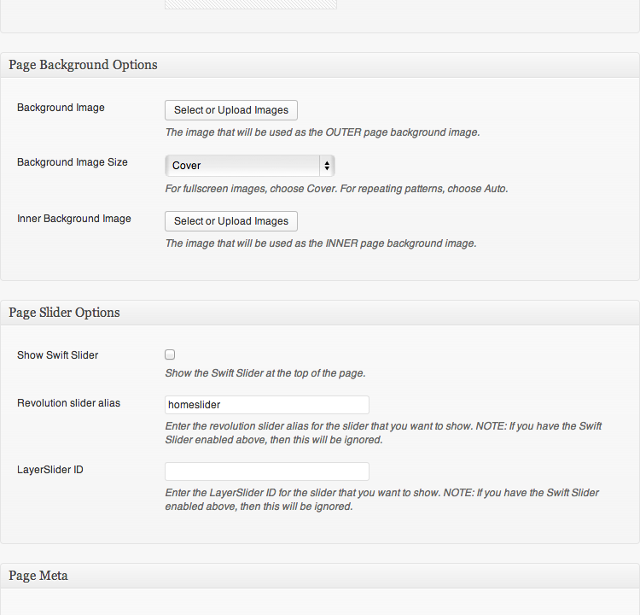Viewport: 640px width, 615px height.
Task: Click the Background Image Size label
Action: coord(73,162)
